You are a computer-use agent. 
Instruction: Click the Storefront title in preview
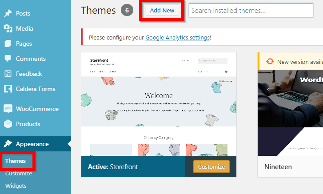[99, 60]
